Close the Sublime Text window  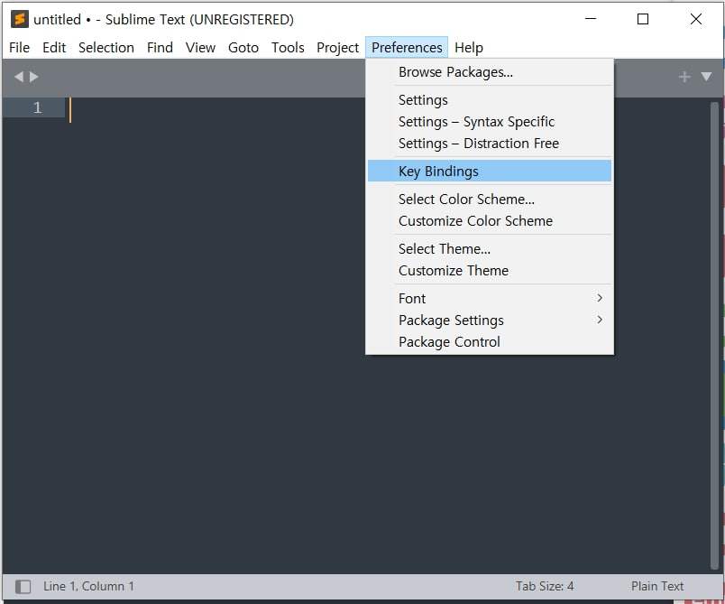click(696, 19)
